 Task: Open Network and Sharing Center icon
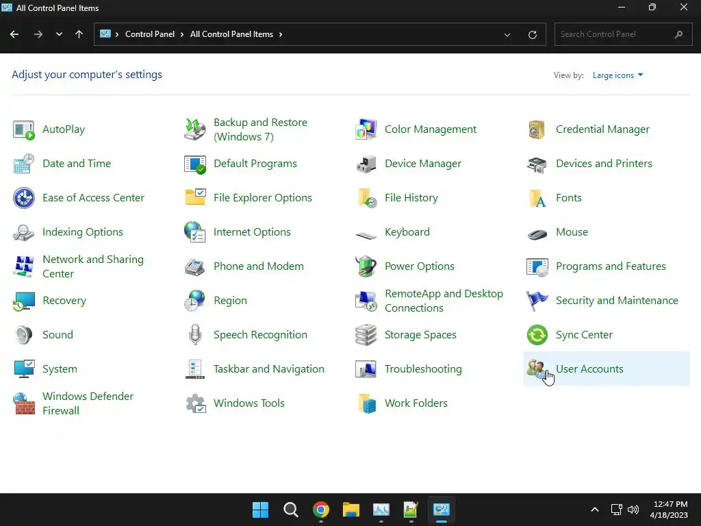pos(24,266)
